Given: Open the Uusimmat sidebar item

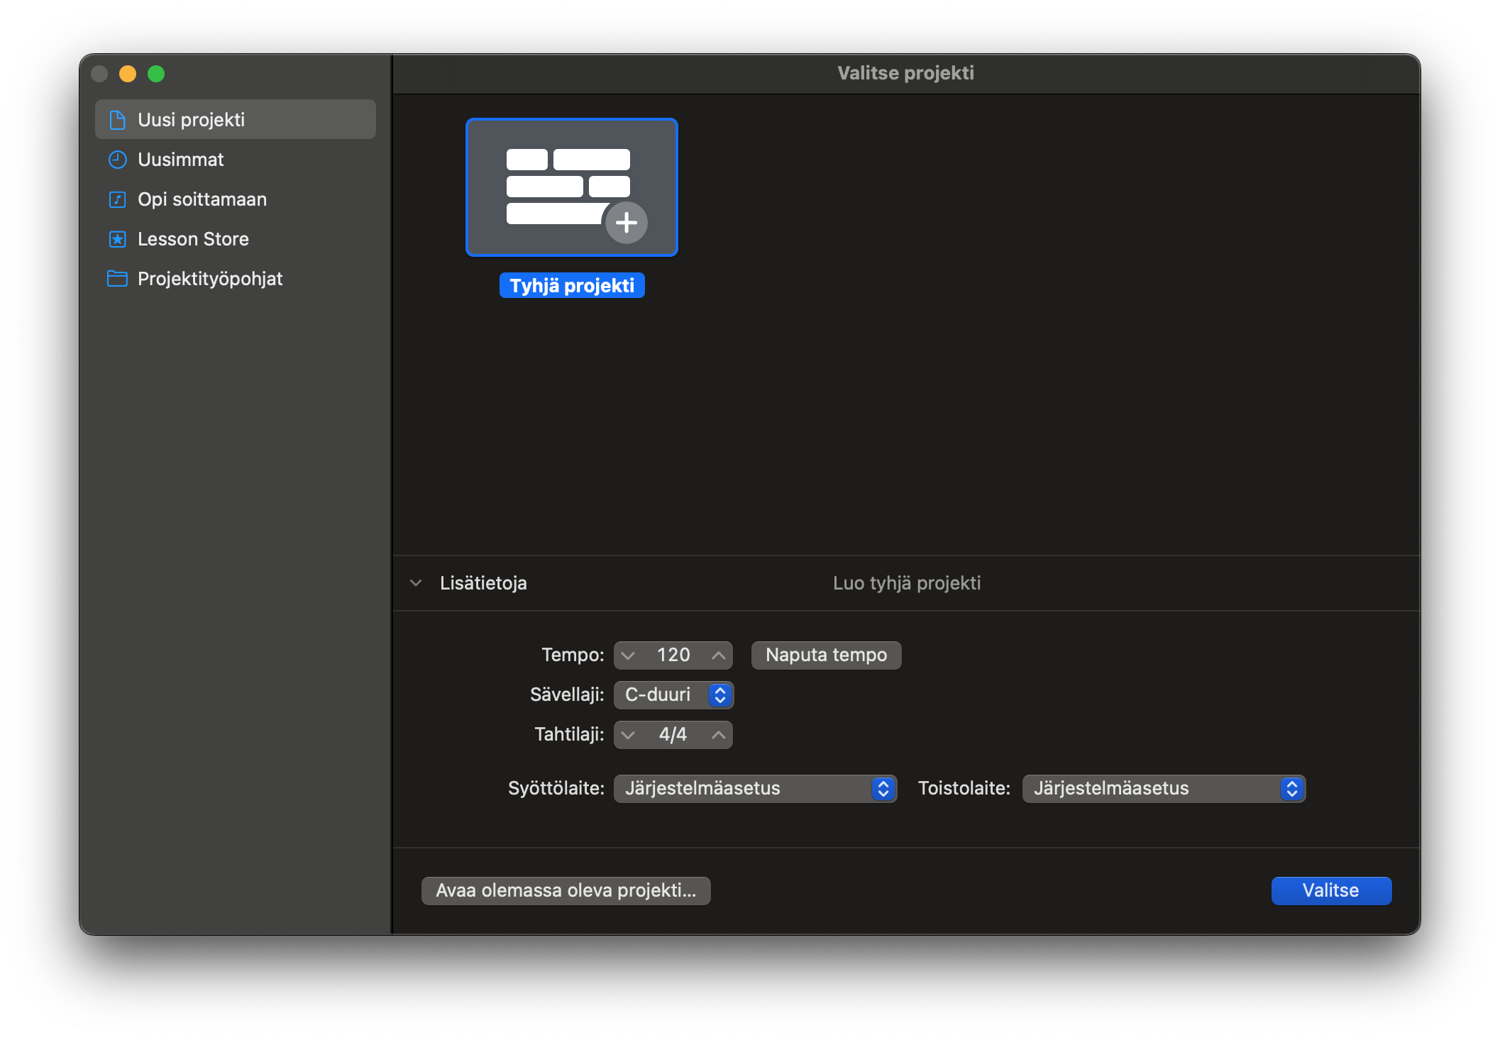Looking at the screenshot, I should pos(181,160).
